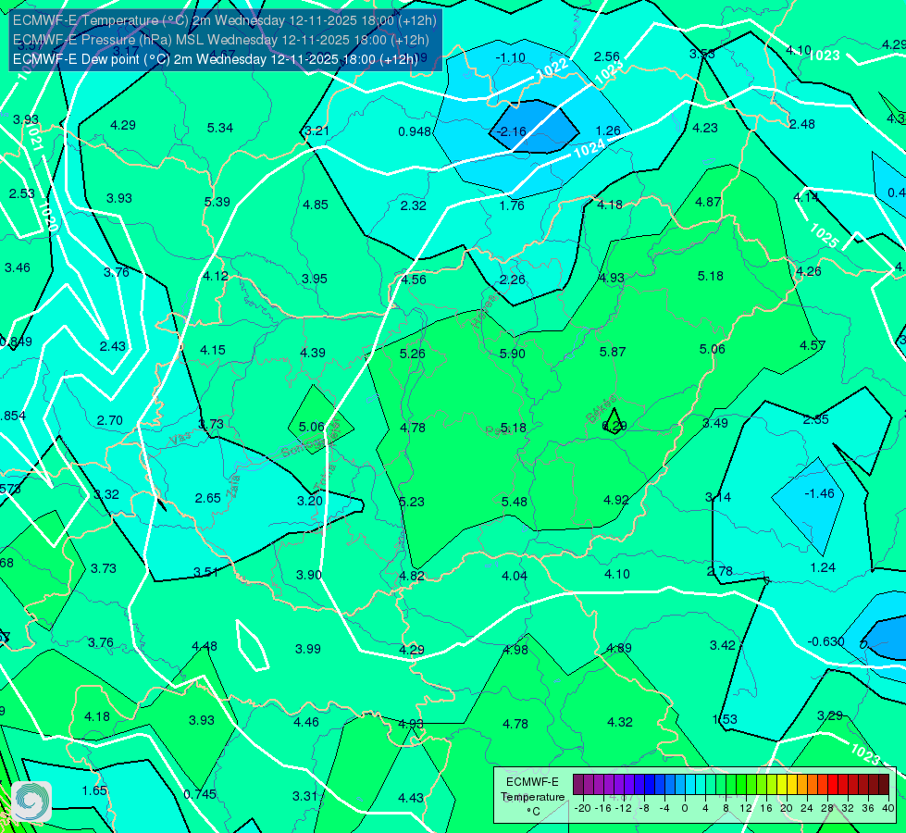Screen dimensions: 906x833
Task: Click the 1.24 temperature value
Action: [824, 567]
